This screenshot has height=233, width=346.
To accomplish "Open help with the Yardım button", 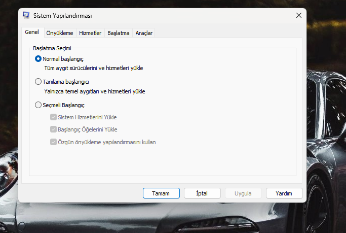I will [284, 193].
